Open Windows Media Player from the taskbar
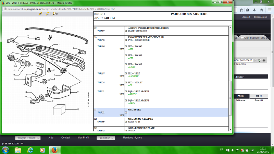The image size is (274, 154). [42, 150]
